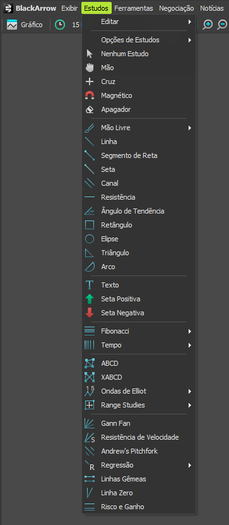Click the Regressão label
This screenshot has height=525, width=229.
pyautogui.click(x=117, y=466)
